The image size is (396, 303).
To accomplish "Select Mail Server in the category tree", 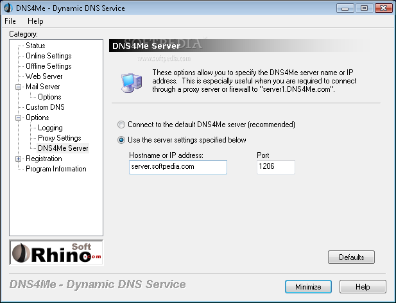I will (x=43, y=87).
